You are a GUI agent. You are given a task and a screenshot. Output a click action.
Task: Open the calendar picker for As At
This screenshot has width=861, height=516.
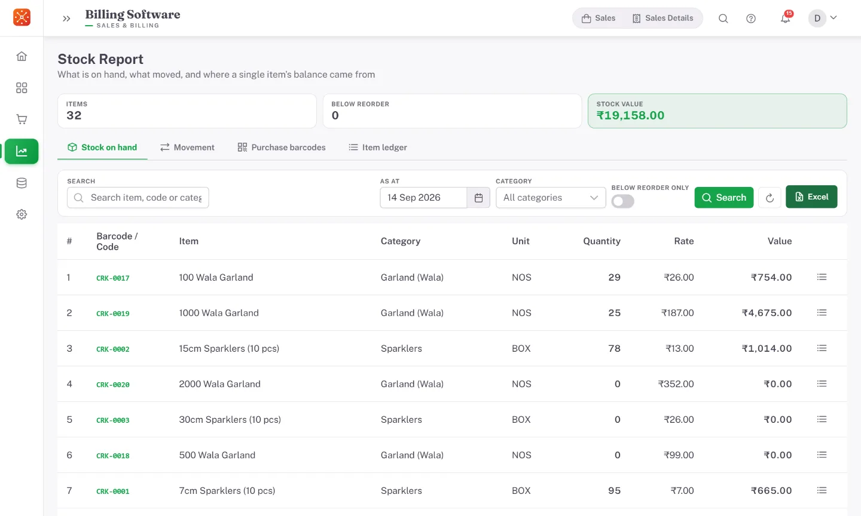click(478, 198)
